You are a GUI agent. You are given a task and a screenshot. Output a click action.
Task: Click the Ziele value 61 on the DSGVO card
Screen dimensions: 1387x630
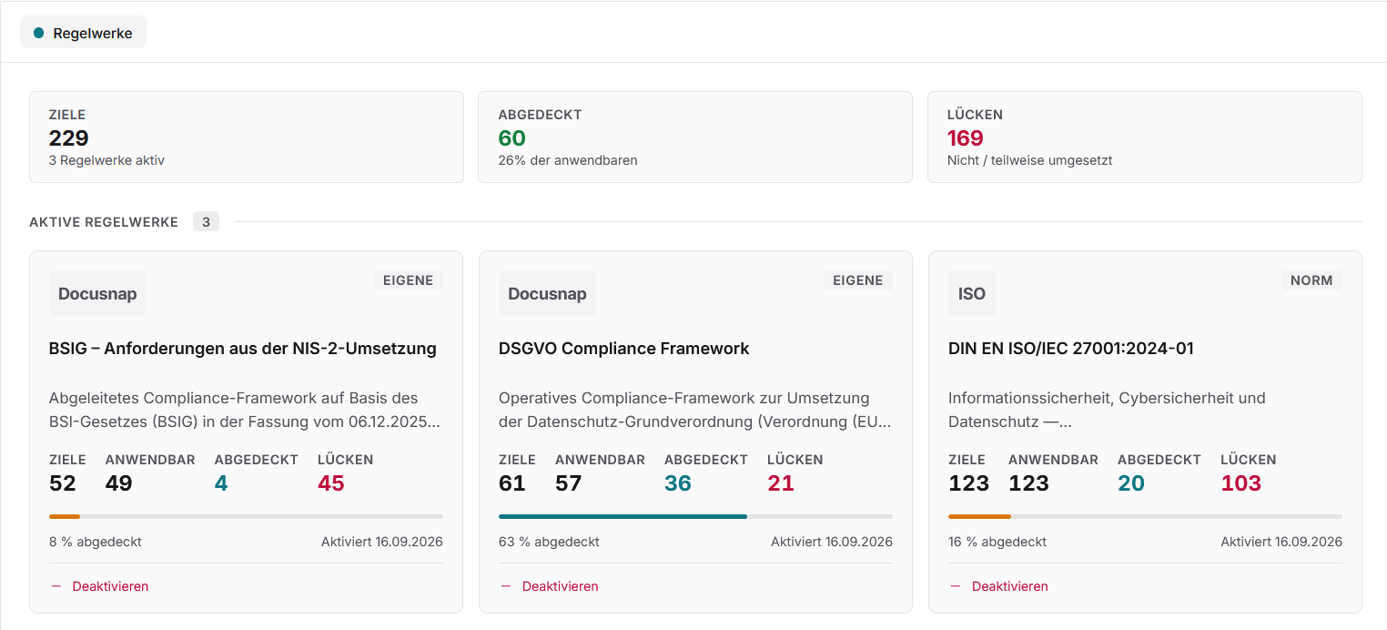pos(512,483)
